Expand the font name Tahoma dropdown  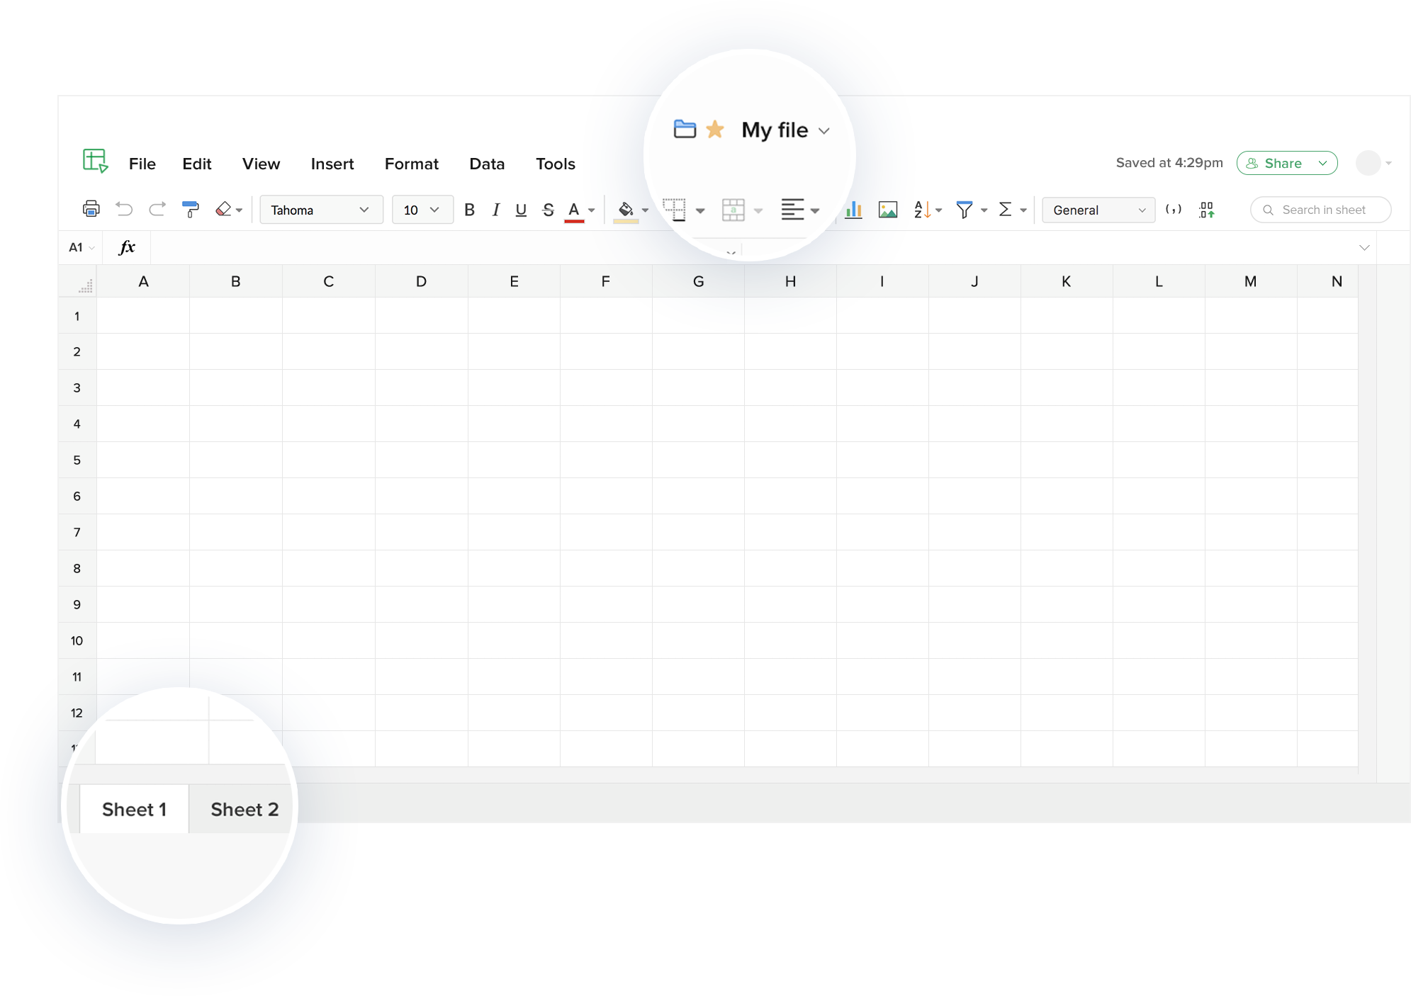(x=364, y=209)
